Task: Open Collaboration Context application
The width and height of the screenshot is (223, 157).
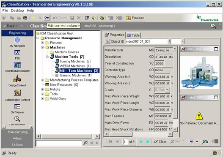Action: tap(17, 95)
